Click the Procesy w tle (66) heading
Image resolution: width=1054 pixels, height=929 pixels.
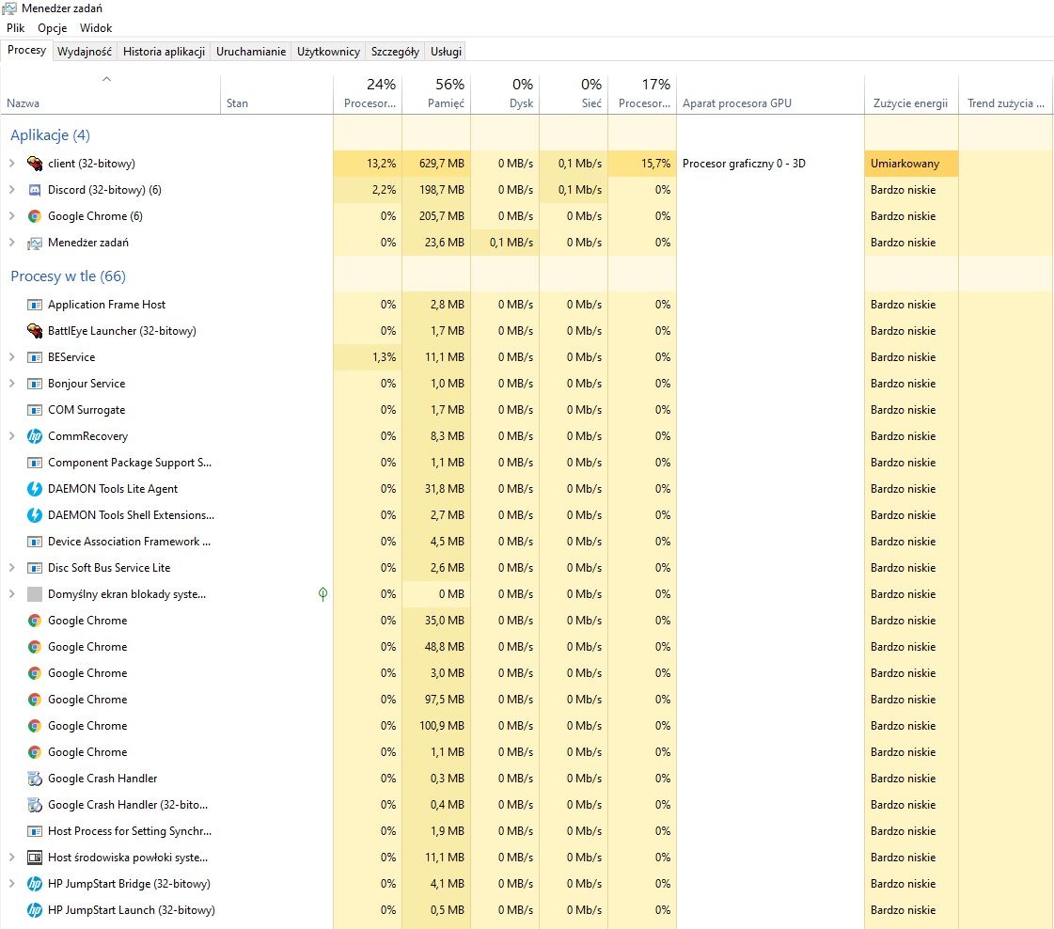pyautogui.click(x=68, y=276)
